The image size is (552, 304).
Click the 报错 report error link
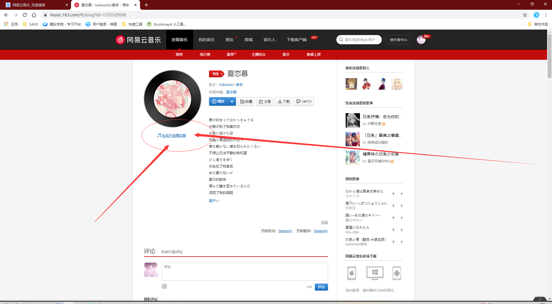tap(324, 222)
